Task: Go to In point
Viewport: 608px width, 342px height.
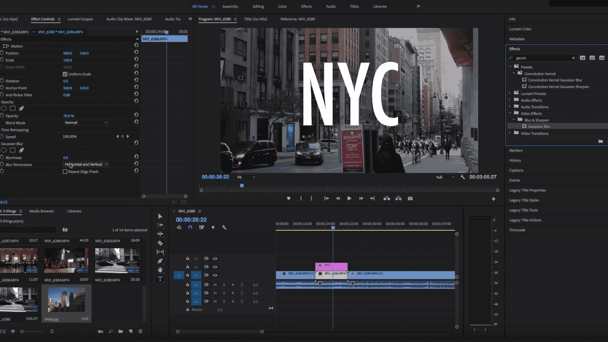Action: pos(326,198)
